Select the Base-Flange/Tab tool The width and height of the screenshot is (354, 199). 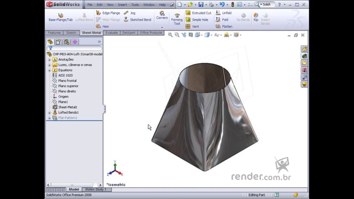point(60,17)
